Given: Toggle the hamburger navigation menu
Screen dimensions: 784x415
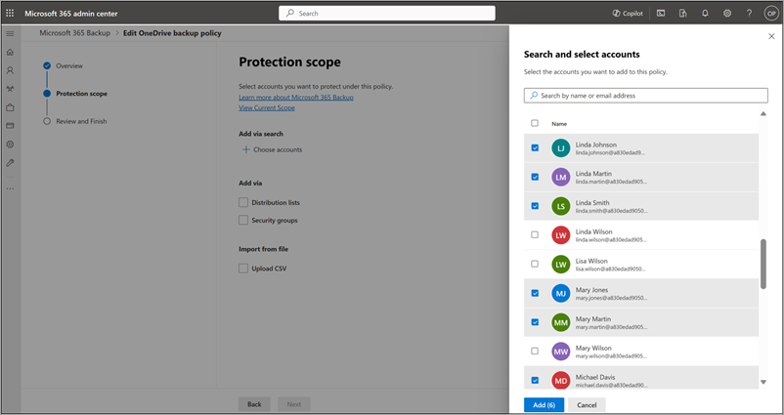Looking at the screenshot, I should click(10, 33).
